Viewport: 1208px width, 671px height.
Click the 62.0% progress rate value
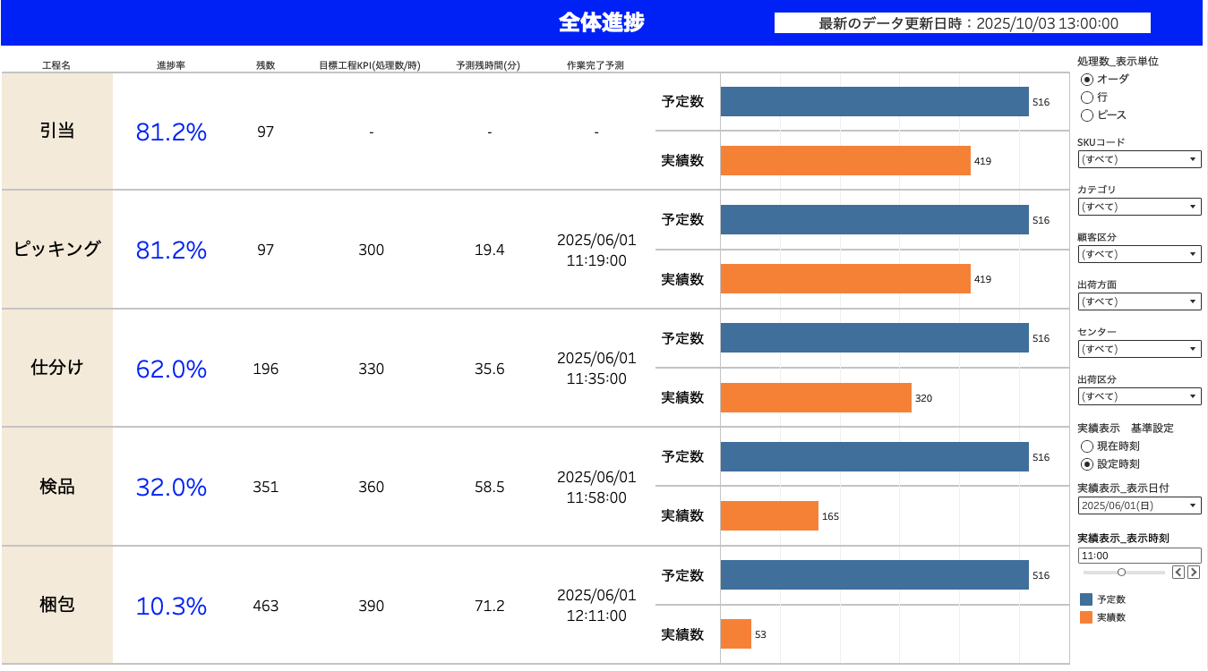tap(171, 369)
